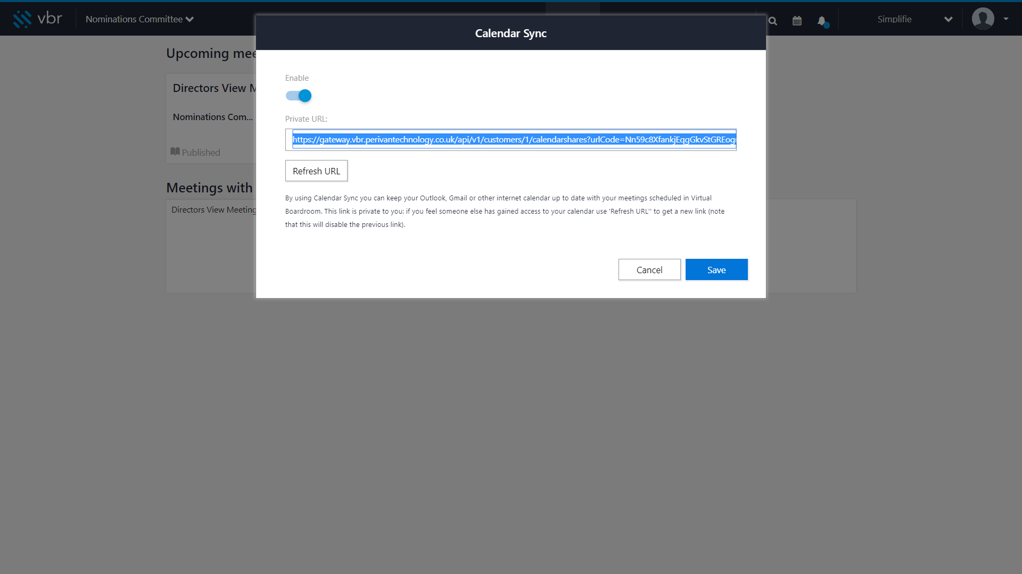Cancel the Calendar Sync dialog
The image size is (1022, 574).
click(649, 270)
